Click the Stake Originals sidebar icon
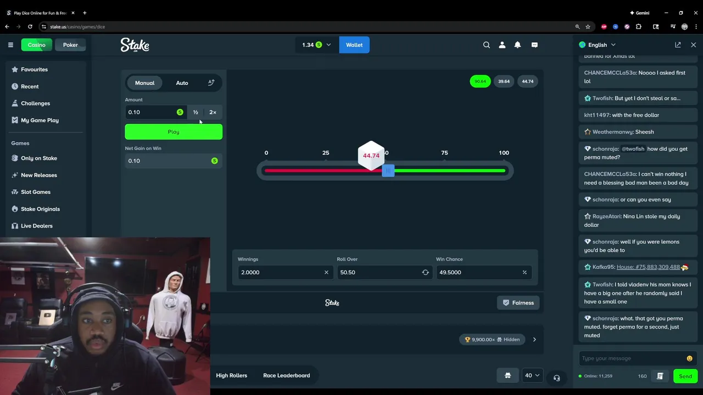 click(x=15, y=209)
